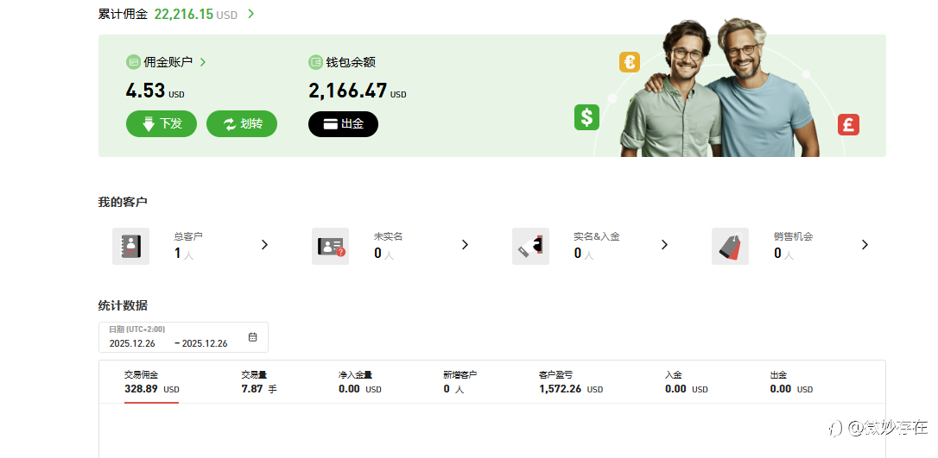Click the 总客户 address book icon
This screenshot has width=938, height=458.
coord(131,246)
